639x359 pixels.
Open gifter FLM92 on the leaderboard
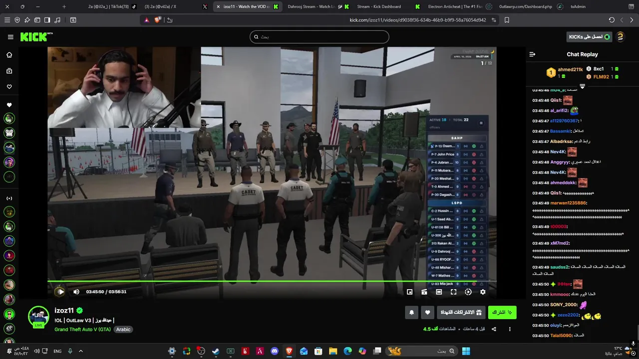(x=601, y=77)
